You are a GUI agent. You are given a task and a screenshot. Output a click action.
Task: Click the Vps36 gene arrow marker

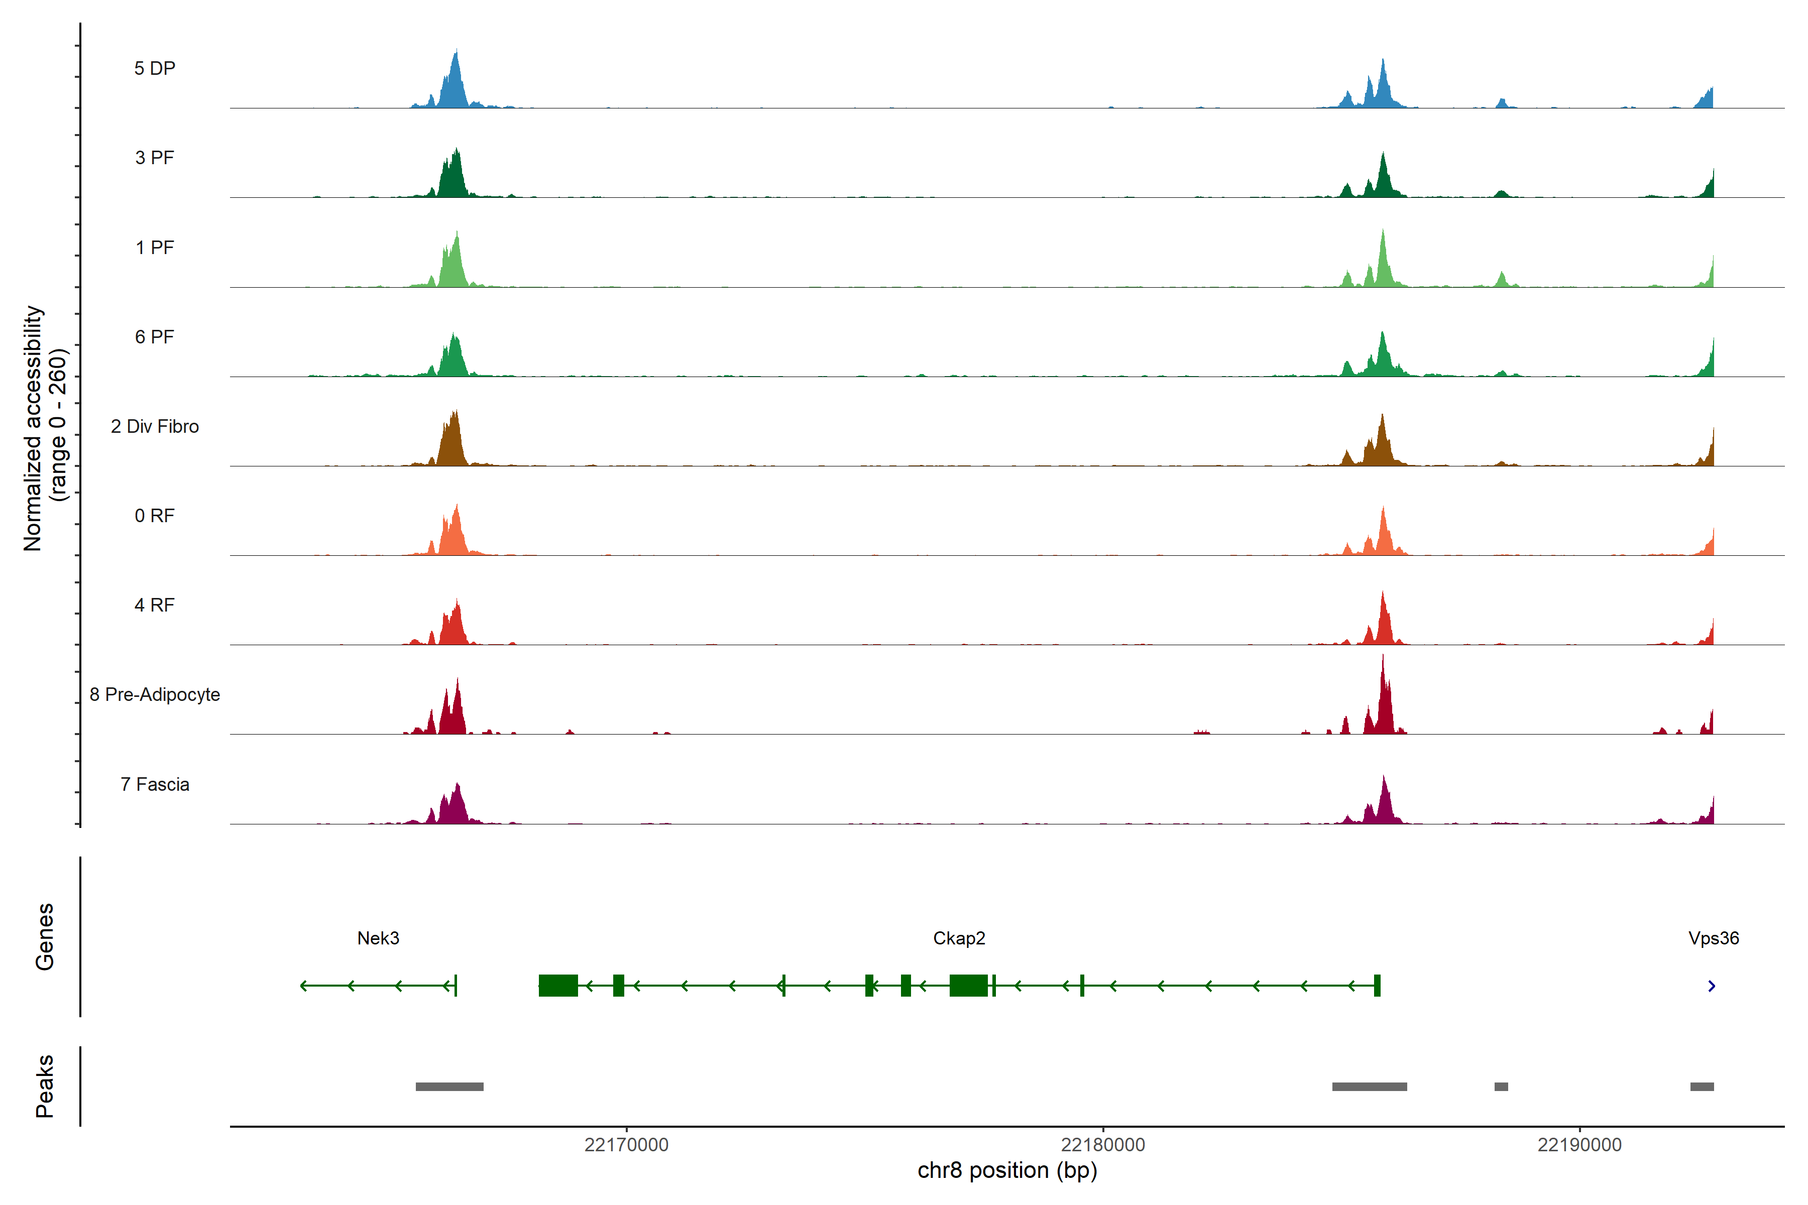pos(1711,986)
